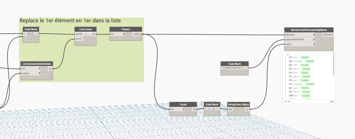Viewport: 355px width, 139px height.
Task: Click the plus button on List.Create node
Action: pos(86,34)
